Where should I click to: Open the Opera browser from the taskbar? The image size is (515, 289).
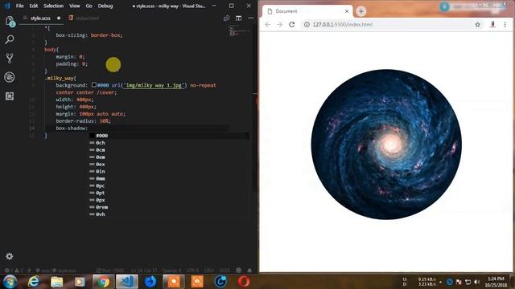pyautogui.click(x=244, y=282)
